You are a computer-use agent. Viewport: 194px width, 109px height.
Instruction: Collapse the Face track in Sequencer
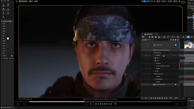tap(154, 61)
